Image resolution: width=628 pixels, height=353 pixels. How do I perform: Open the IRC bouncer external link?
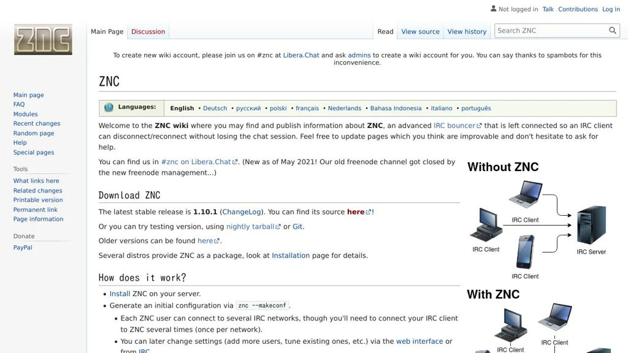pyautogui.click(x=457, y=126)
